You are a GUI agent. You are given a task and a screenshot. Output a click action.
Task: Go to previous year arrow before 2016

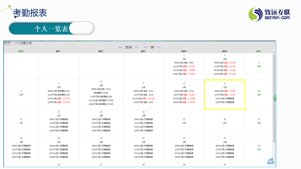(x=121, y=47)
